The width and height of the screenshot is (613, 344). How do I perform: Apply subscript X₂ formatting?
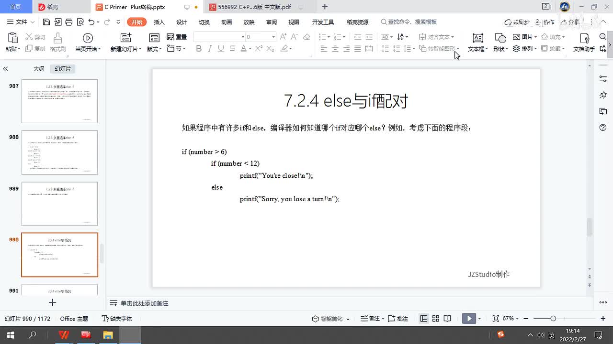(x=270, y=49)
